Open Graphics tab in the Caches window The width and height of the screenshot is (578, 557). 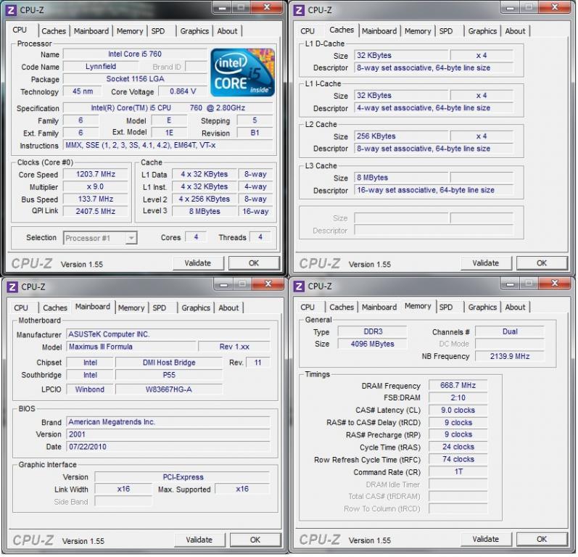point(482,31)
